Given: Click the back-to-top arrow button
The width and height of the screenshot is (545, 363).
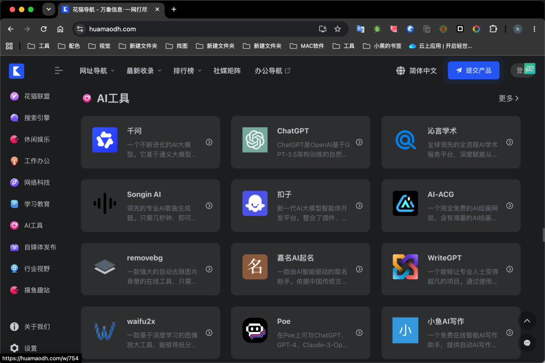Looking at the screenshot, I should [x=527, y=321].
